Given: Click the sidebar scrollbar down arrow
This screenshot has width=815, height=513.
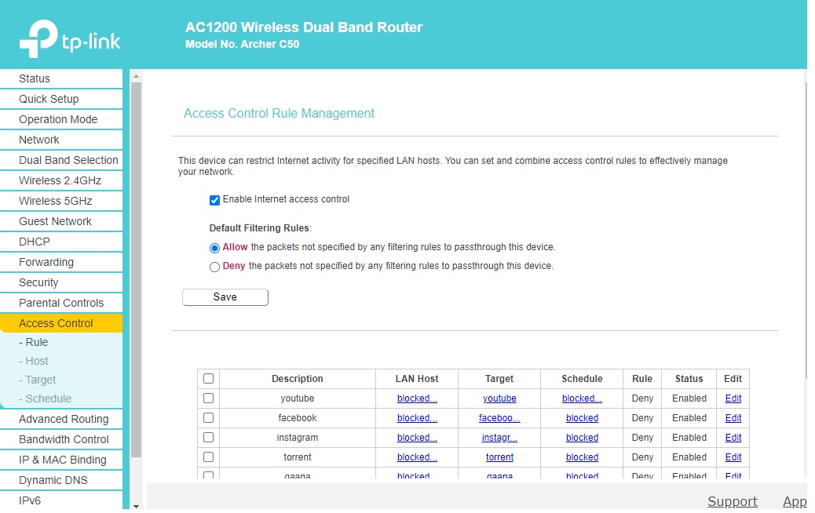Looking at the screenshot, I should click(136, 506).
